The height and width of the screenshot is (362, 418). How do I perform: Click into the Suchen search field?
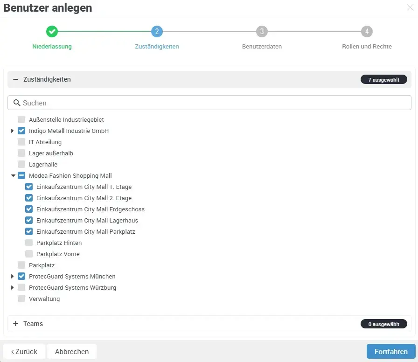210,103
